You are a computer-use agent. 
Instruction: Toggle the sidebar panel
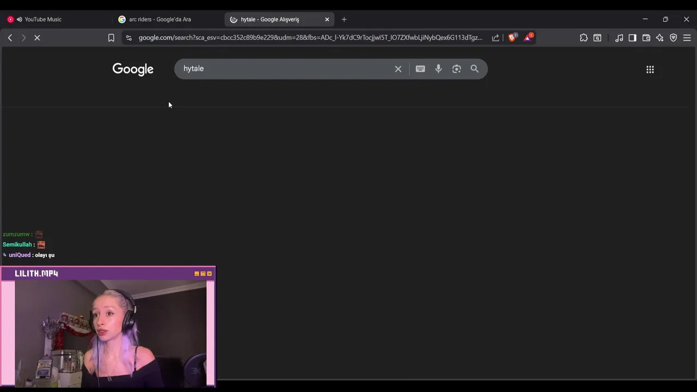click(632, 38)
